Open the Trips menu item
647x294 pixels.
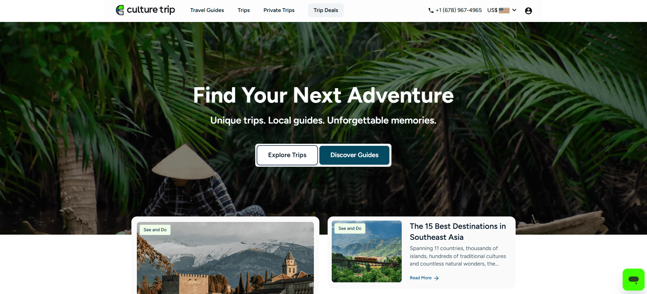[244, 10]
